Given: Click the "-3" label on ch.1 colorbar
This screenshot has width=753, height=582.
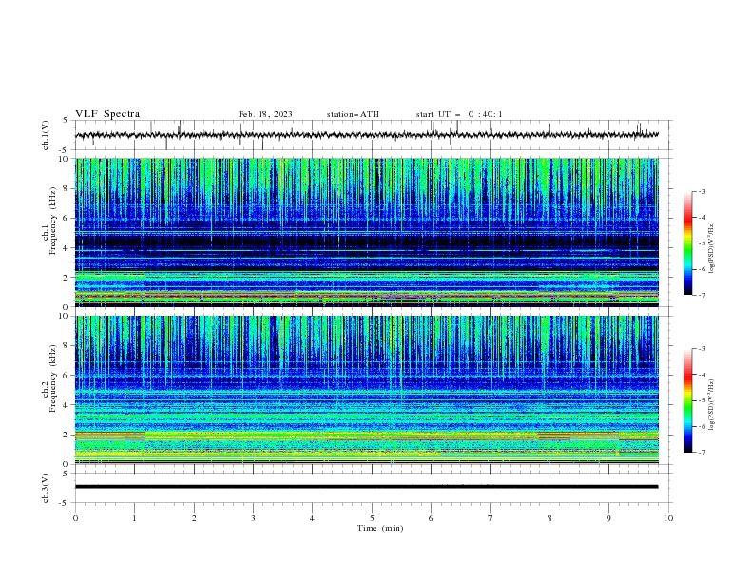Looking at the screenshot, I should tap(701, 192).
